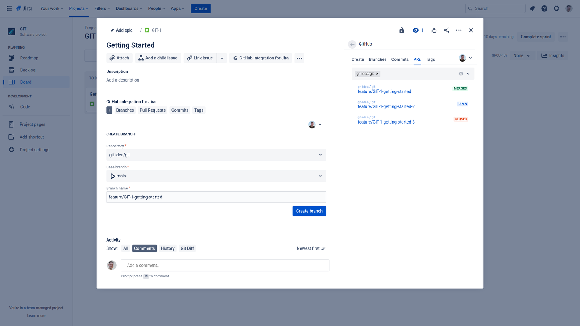Open the Filters menu

[102, 8]
